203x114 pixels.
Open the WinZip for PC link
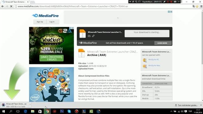tap(154, 60)
